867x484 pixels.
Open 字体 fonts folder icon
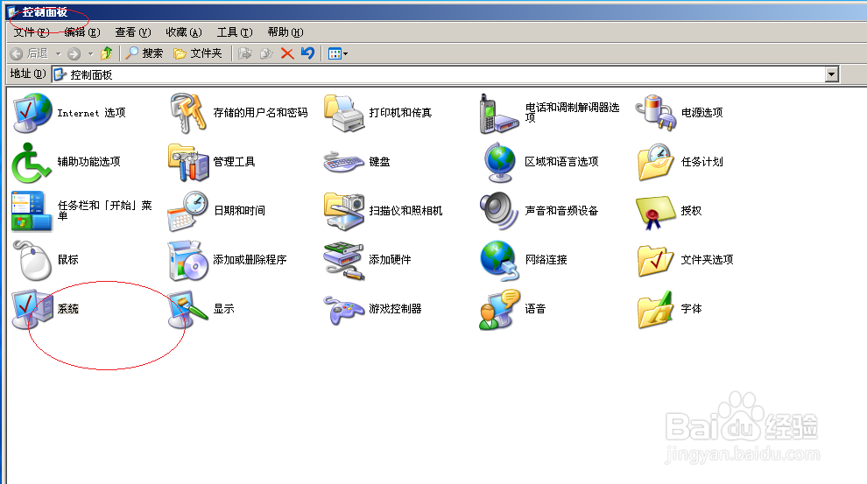pos(656,309)
